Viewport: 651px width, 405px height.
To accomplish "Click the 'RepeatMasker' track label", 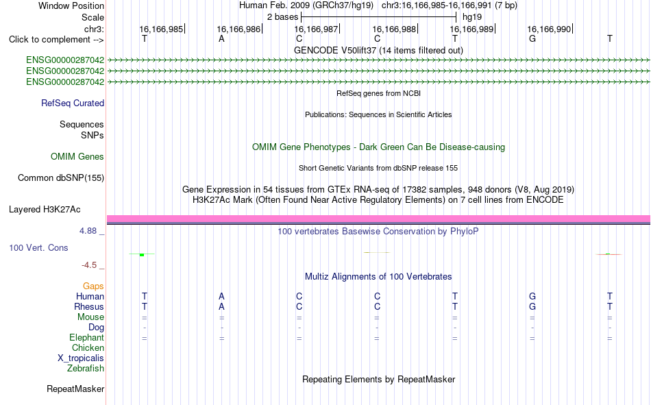I will (75, 389).
